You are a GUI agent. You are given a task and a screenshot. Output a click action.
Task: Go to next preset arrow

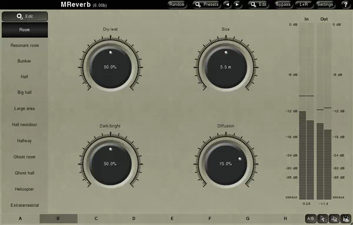click(x=237, y=5)
